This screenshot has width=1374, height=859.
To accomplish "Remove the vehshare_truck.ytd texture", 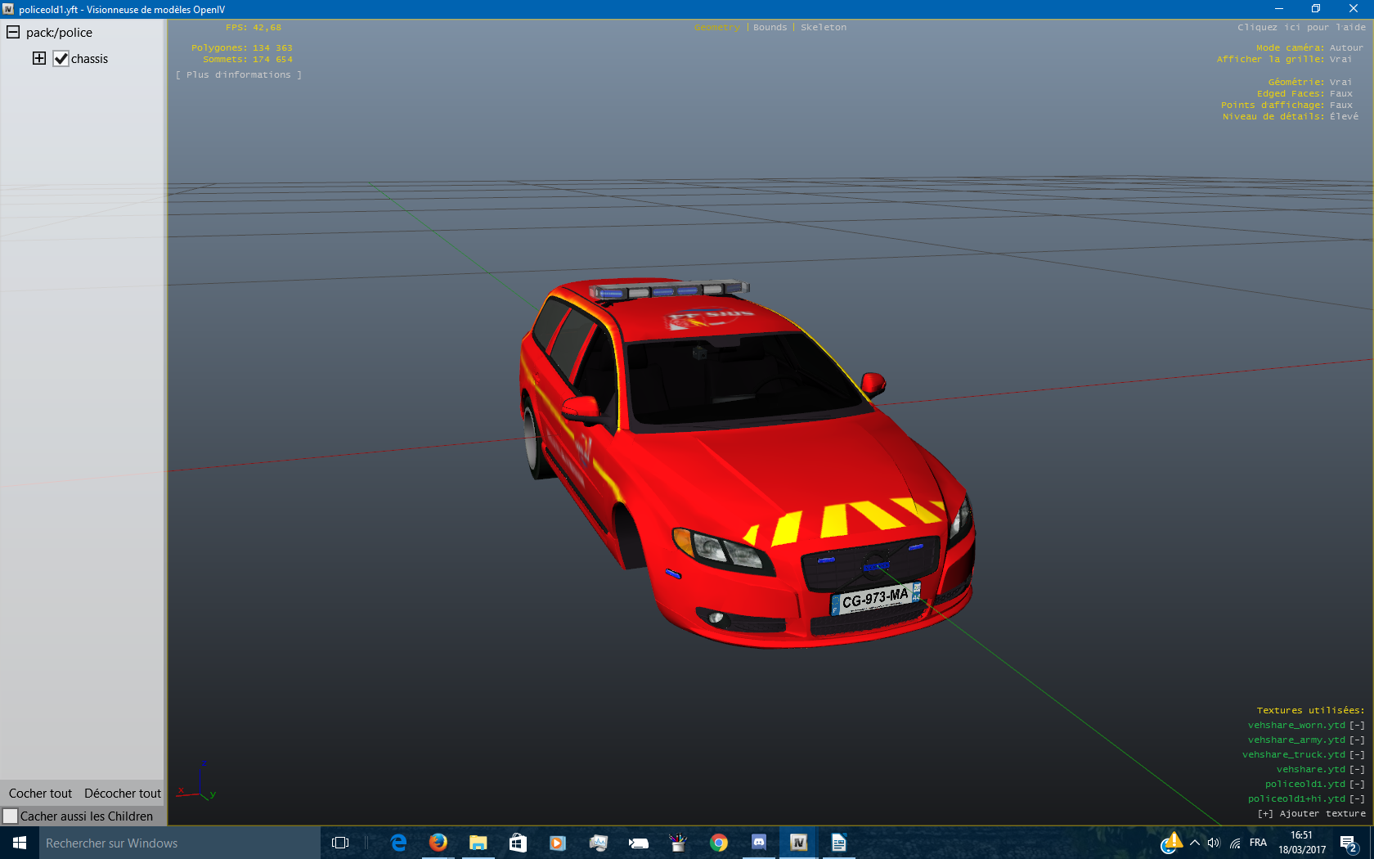I will pyautogui.click(x=1357, y=755).
